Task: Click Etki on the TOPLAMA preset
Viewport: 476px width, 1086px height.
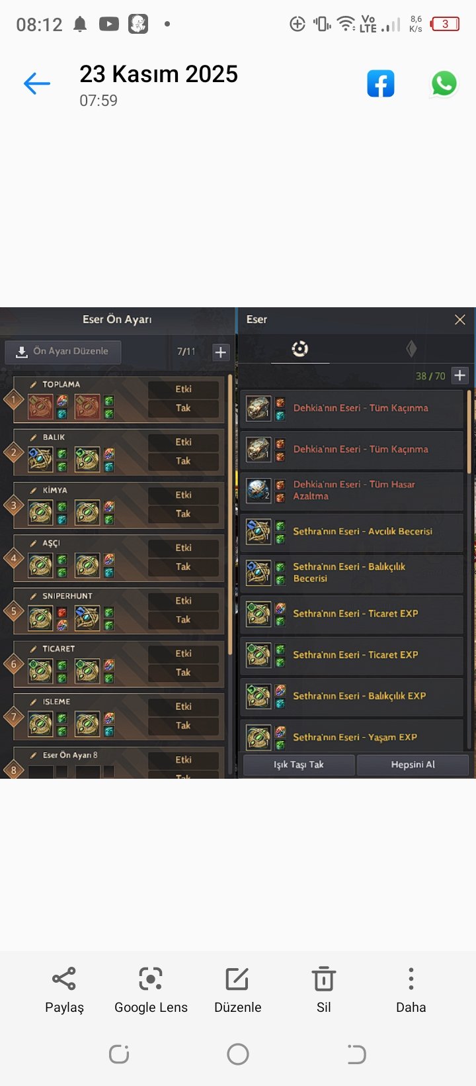Action: 183,389
